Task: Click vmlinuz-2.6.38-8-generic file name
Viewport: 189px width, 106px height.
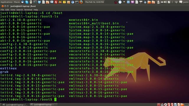Action: 94,75
